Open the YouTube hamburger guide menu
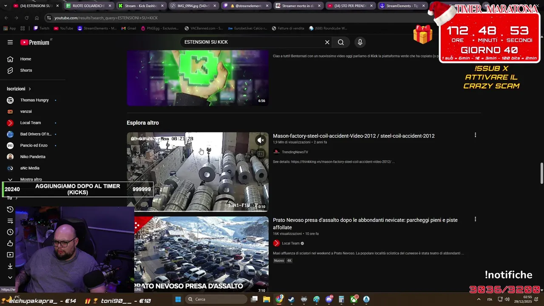Screen dimensions: 544x306 click(10, 42)
